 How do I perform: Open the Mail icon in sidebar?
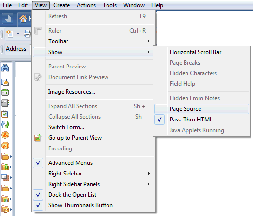pyautogui.click(x=5, y=82)
